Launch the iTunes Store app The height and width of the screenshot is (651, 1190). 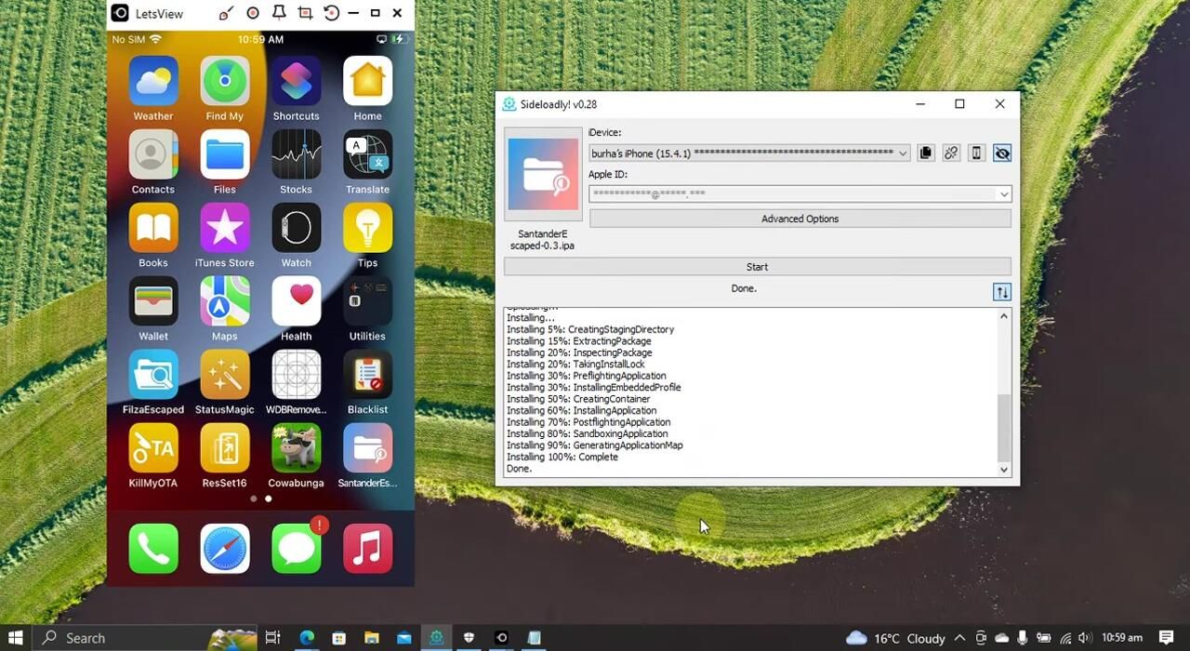click(225, 228)
